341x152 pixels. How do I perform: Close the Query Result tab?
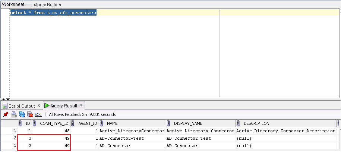click(x=81, y=106)
